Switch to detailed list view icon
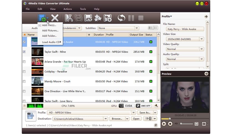 (x=155, y=28)
